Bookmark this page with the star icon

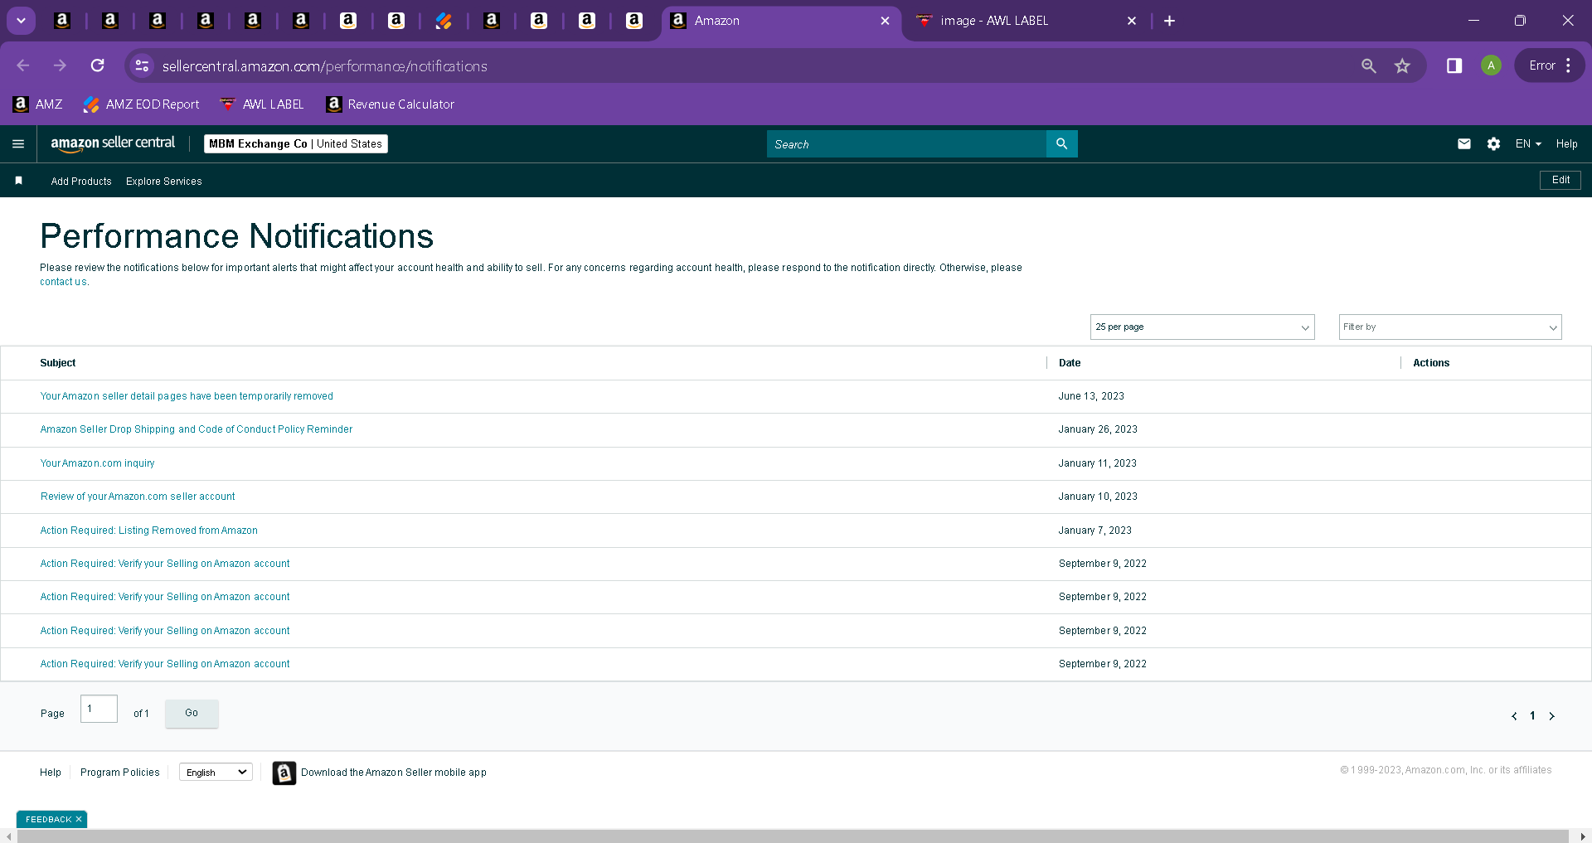1402,65
